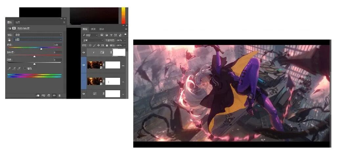Open the 类型 layer filter type dropdown
This screenshot has height=152, width=343.
pos(90,35)
